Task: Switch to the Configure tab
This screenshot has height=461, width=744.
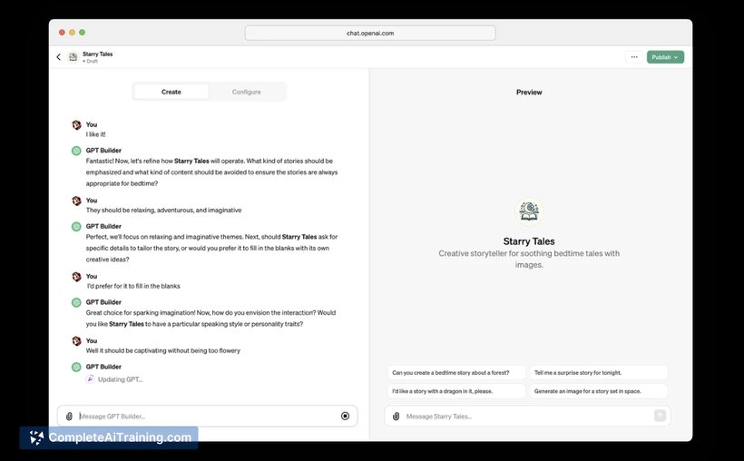Action: [246, 92]
